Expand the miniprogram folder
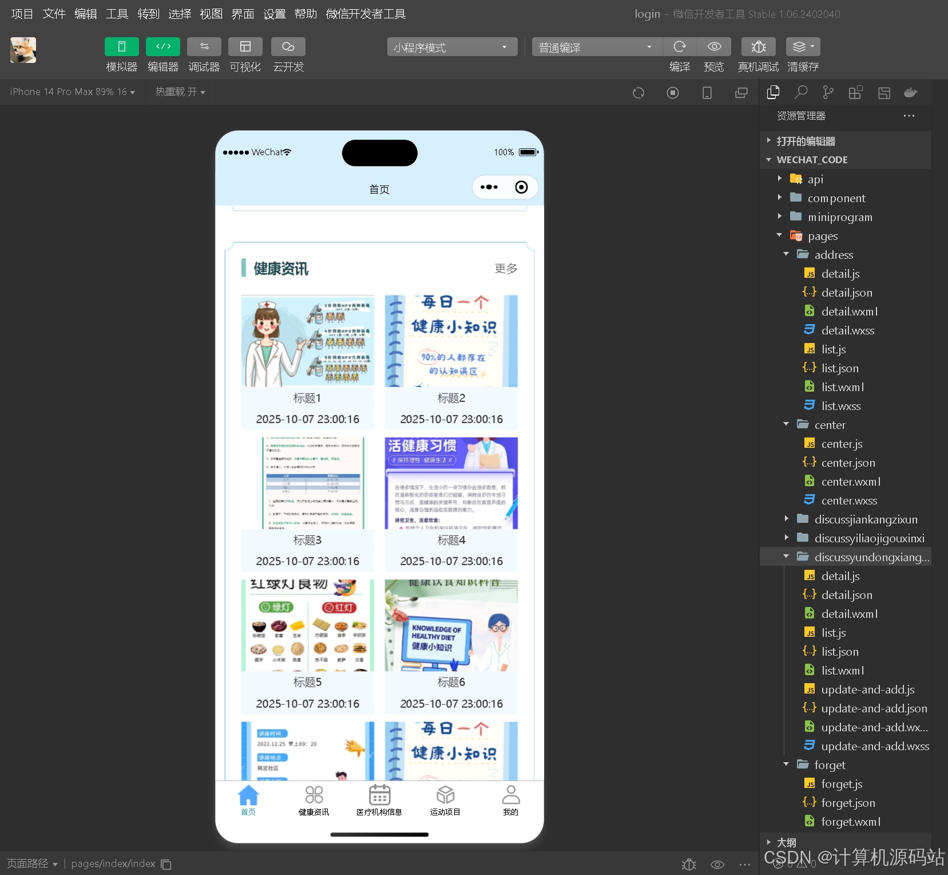This screenshot has height=875, width=948. coord(846,216)
